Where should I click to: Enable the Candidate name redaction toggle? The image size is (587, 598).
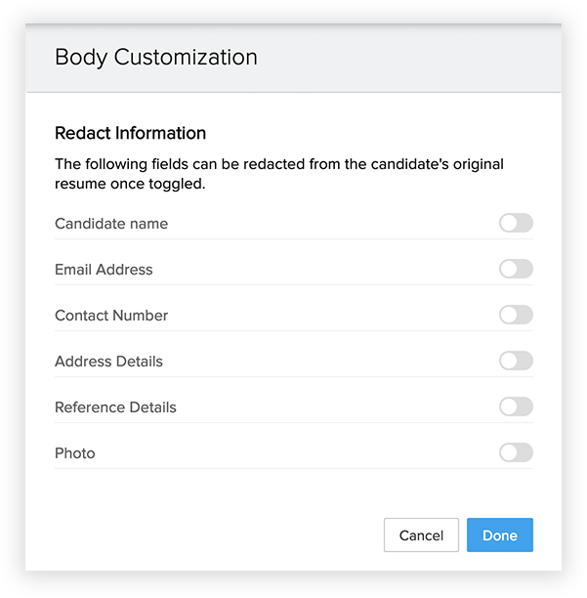coord(516,223)
